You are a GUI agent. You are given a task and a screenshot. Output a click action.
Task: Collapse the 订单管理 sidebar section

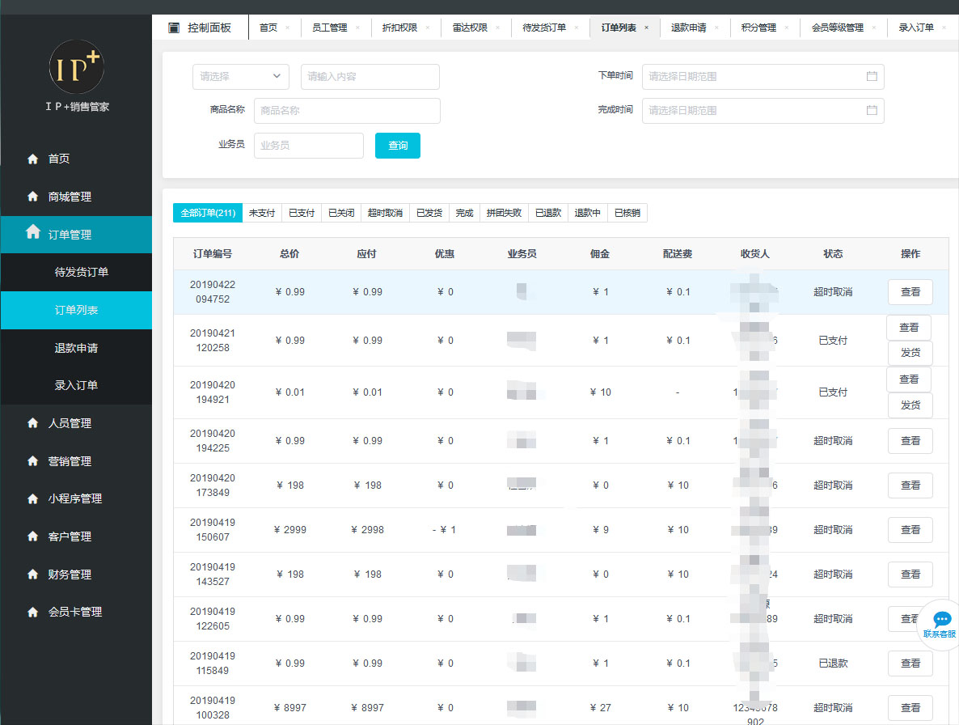(70, 235)
